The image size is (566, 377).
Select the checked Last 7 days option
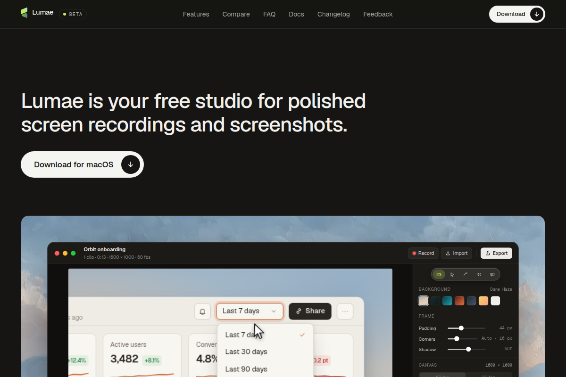pyautogui.click(x=265, y=335)
